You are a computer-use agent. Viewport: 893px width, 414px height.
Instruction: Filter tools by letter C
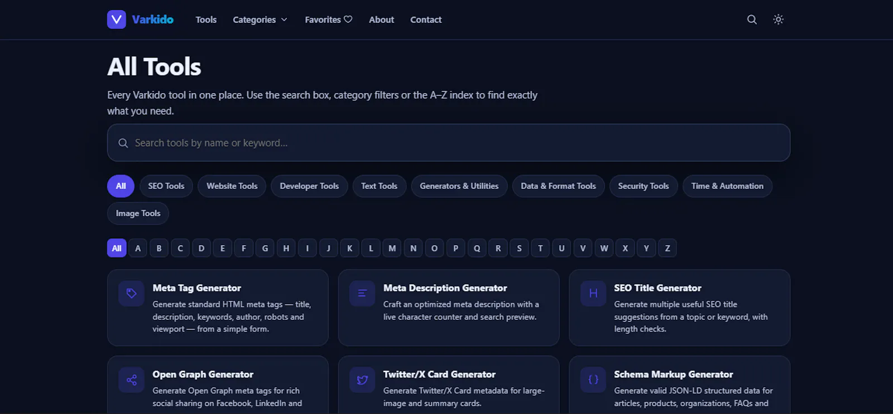tap(180, 248)
